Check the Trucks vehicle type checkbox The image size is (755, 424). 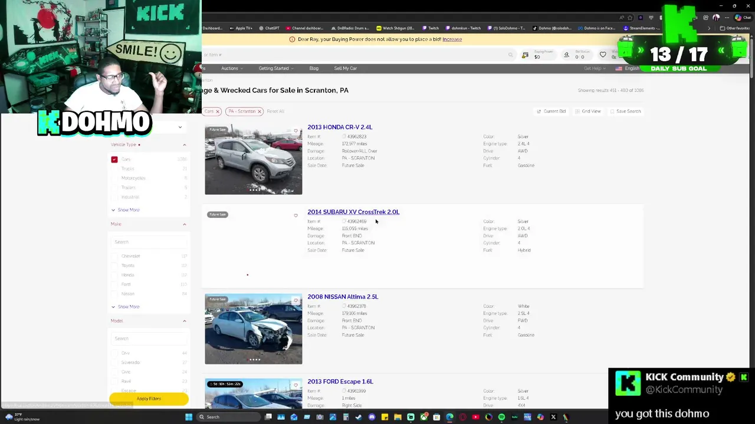(x=114, y=169)
